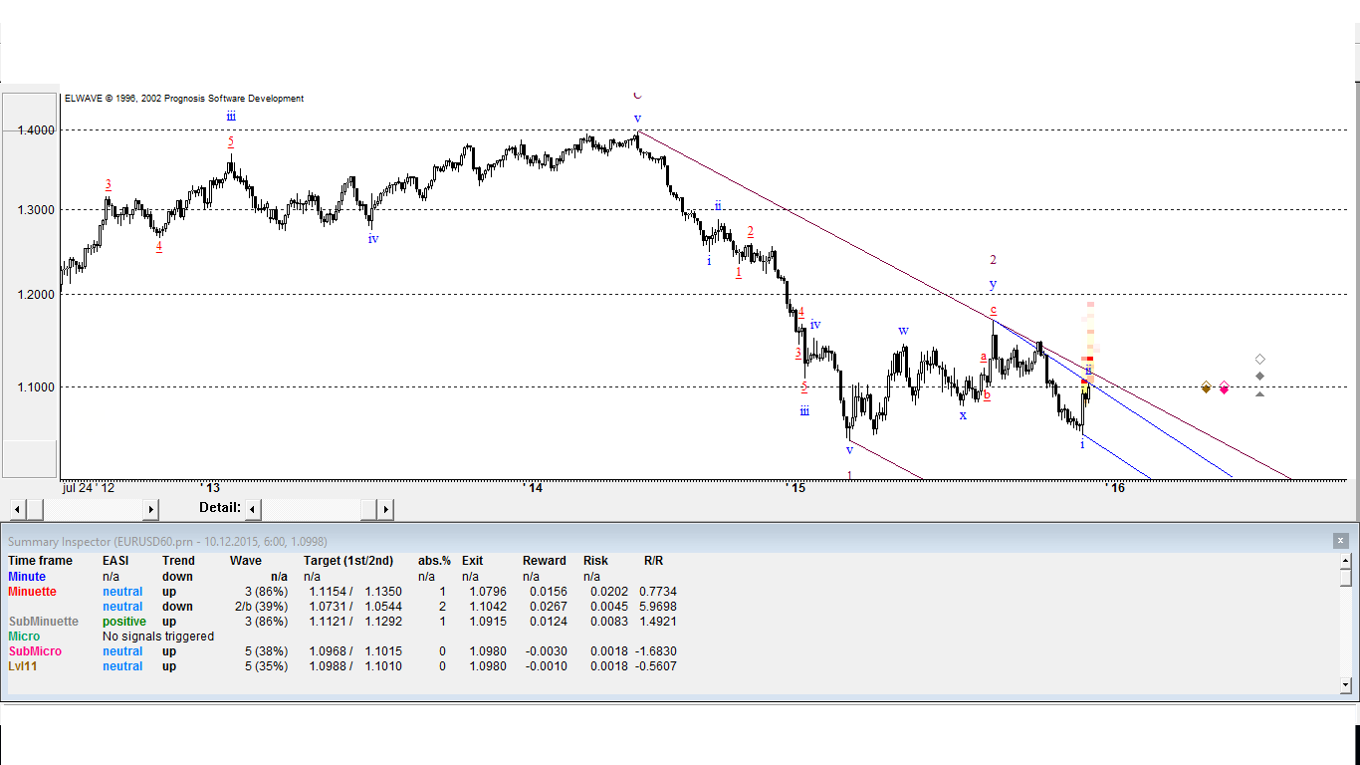Viewport: 1360px width, 765px height.
Task: Click the '16 year label on time axis
Action: pos(1115,488)
